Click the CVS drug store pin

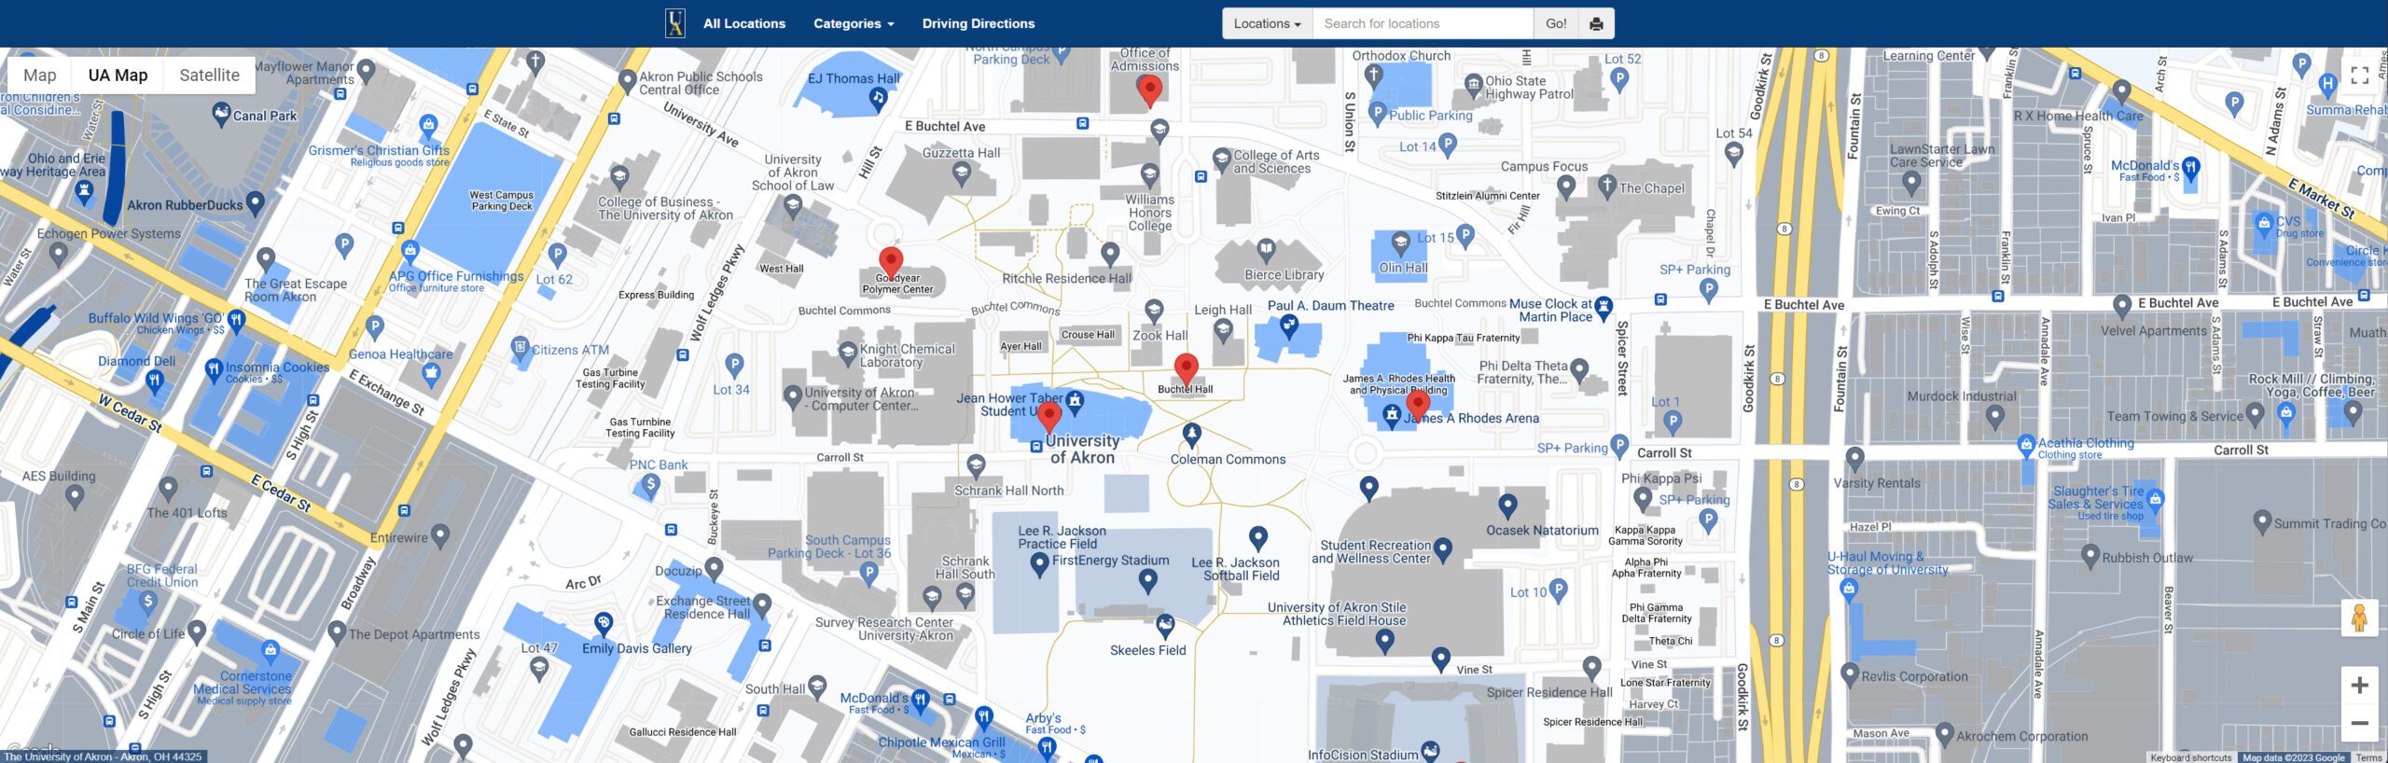click(x=2263, y=223)
